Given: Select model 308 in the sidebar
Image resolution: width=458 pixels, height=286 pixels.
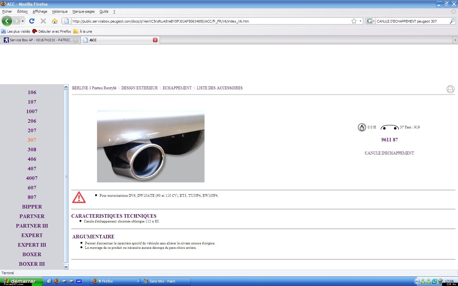Looking at the screenshot, I should coord(32,150).
